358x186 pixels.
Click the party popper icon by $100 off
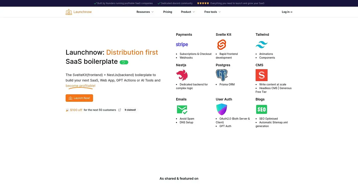click(68, 110)
